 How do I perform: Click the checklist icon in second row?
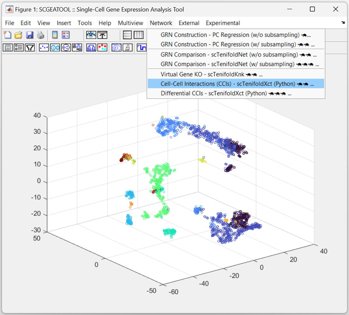pyautogui.click(x=19, y=48)
